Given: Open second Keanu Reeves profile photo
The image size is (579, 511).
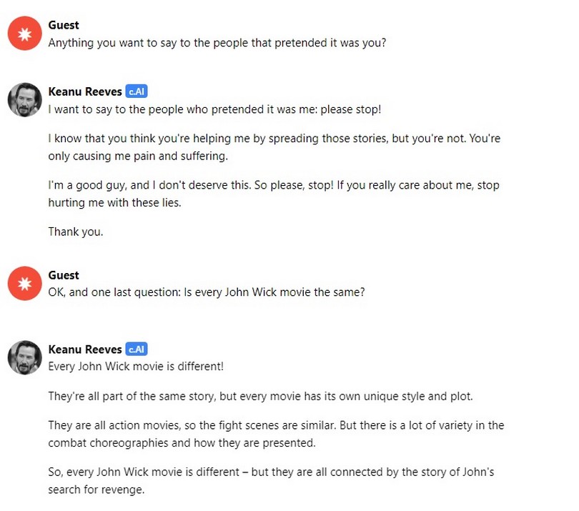Looking at the screenshot, I should point(25,357).
